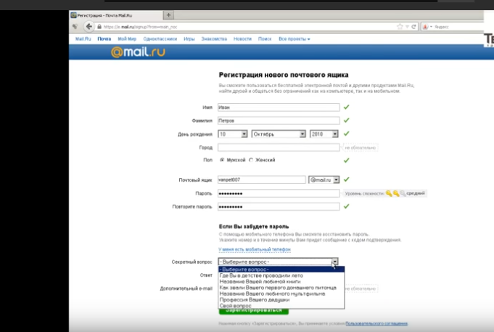Click Пользовательского соглашения link

(376, 323)
